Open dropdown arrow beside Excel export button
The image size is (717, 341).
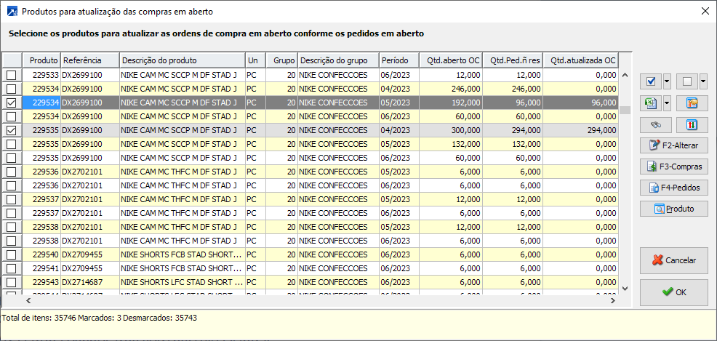pyautogui.click(x=668, y=103)
